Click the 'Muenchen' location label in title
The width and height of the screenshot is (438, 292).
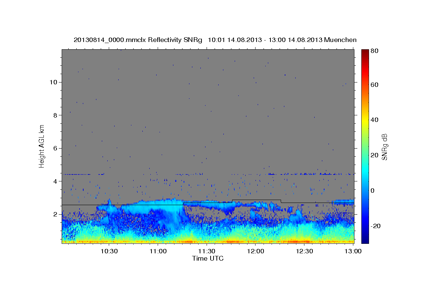(x=341, y=40)
